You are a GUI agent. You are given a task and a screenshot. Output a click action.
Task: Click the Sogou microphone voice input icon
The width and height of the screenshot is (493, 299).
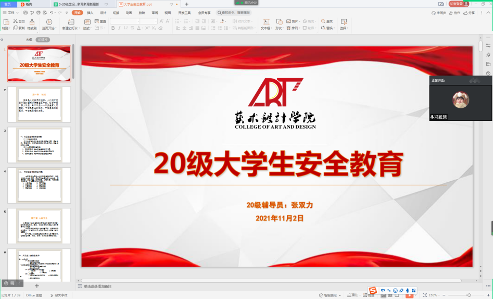(408, 291)
